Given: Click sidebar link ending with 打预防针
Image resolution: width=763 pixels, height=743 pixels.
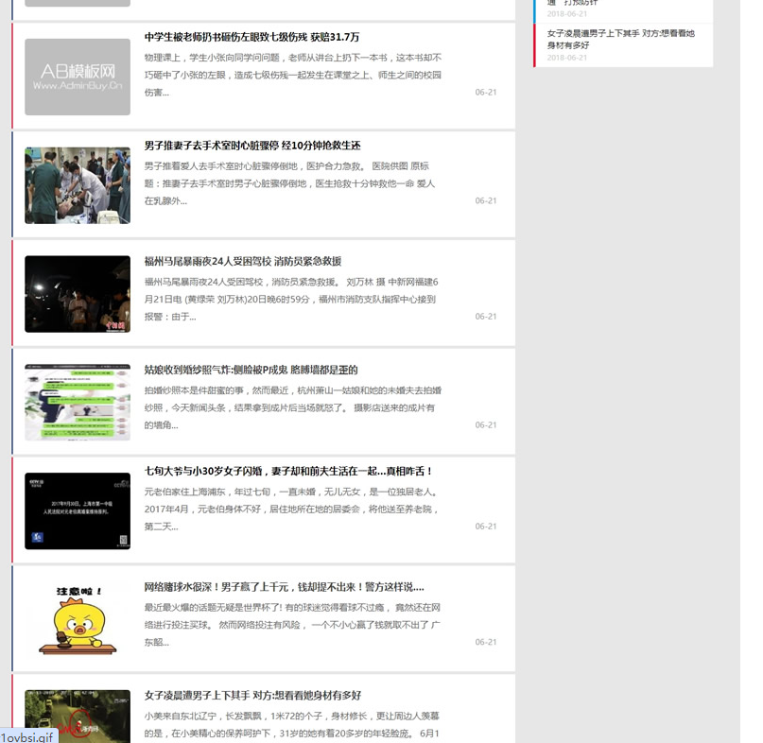Looking at the screenshot, I should pos(572,3).
